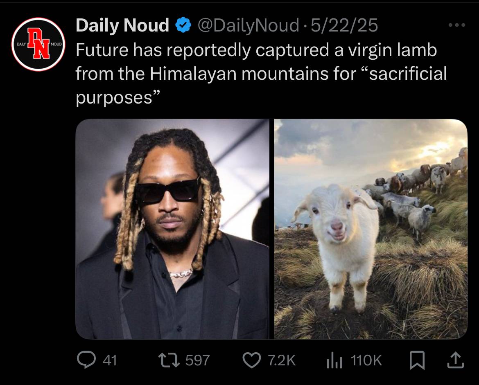Click the 7.2K likes count
479x385 pixels.
282,360
